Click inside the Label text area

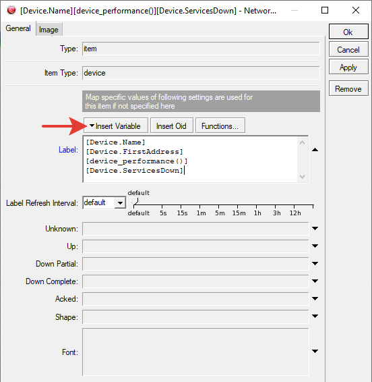(191, 159)
